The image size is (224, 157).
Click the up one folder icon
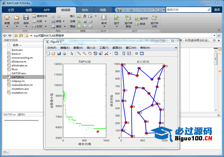(x=15, y=35)
